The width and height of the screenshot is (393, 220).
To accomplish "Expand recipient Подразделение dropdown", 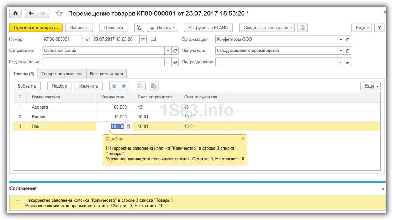I will click(x=340, y=62).
